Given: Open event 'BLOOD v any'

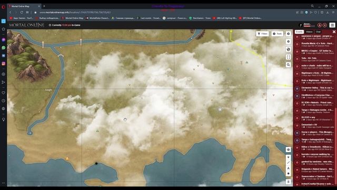Looking at the screenshot, I should tap(314, 118).
